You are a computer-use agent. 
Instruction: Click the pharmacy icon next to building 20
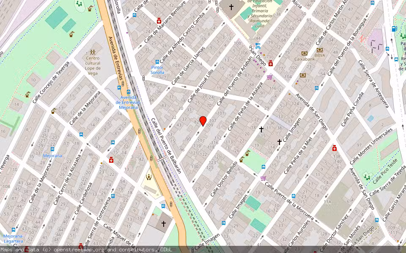pyautogui.click(x=111, y=160)
